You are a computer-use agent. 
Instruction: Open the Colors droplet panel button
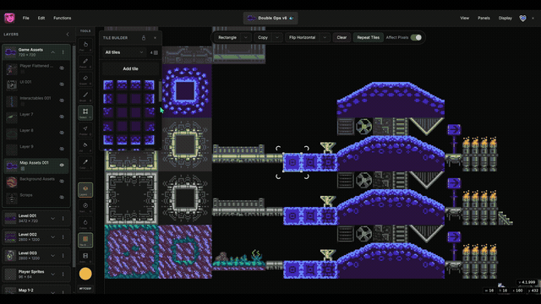[85, 223]
